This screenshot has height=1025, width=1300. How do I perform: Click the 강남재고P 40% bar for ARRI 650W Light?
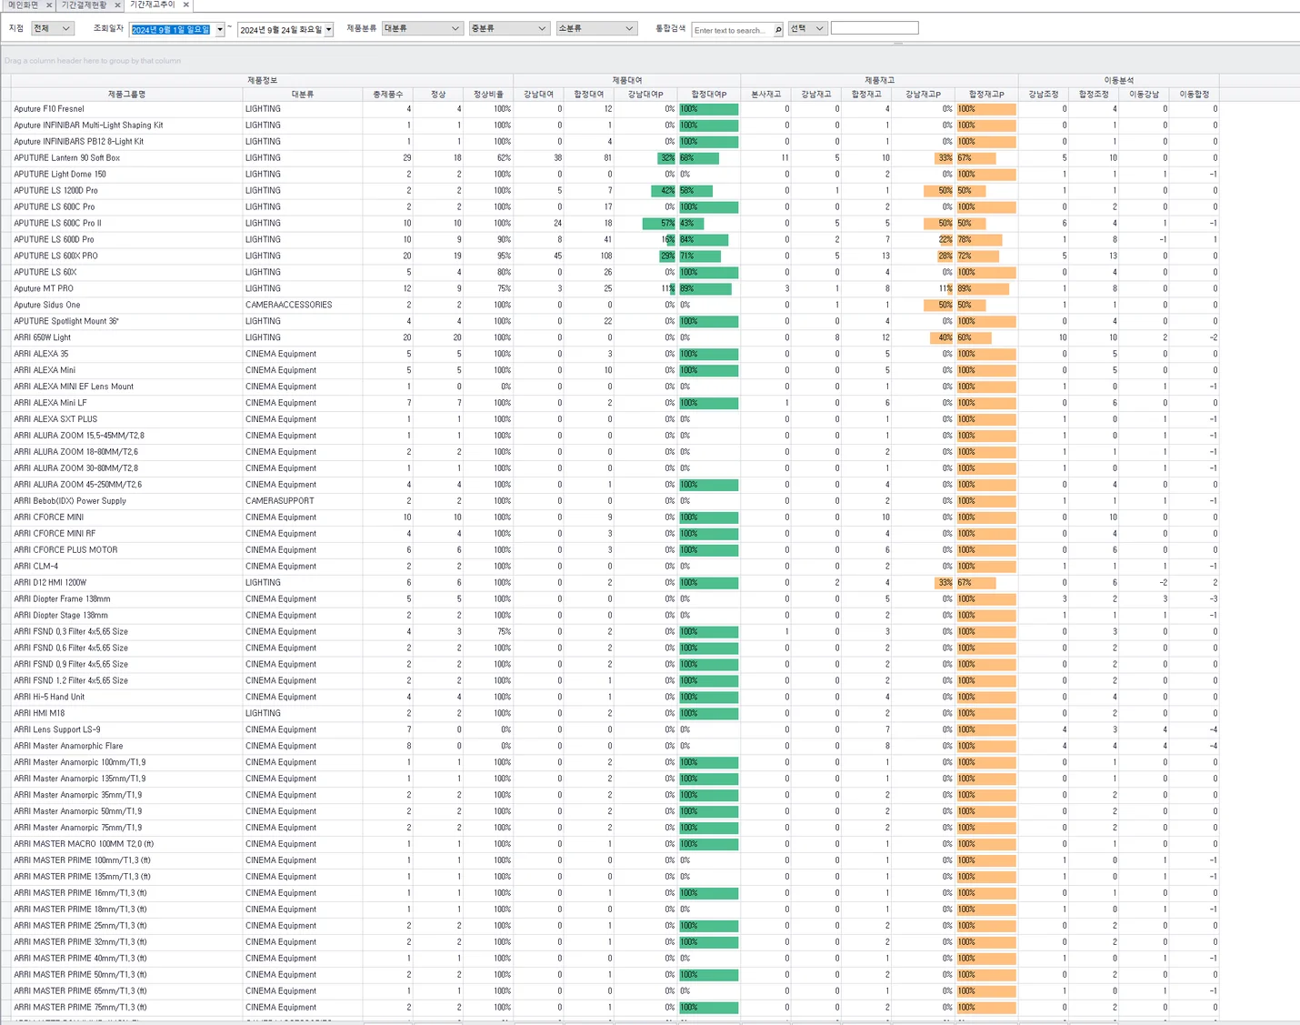point(943,338)
